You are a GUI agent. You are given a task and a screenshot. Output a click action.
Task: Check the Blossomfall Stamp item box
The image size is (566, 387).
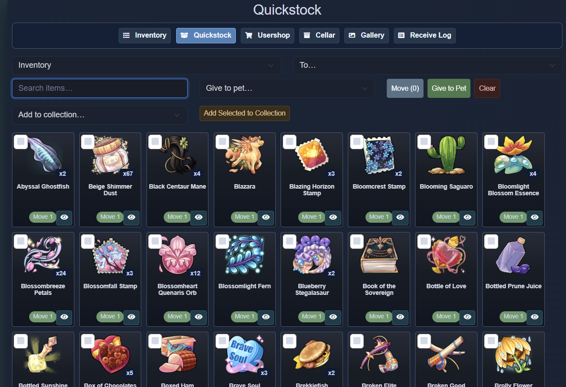[x=88, y=241]
